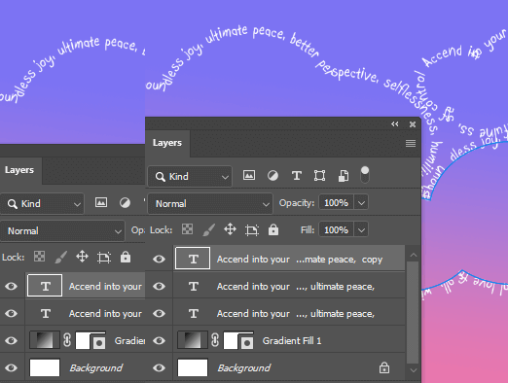Select the Layers tab in right panel
The height and width of the screenshot is (383, 508).
(x=167, y=143)
